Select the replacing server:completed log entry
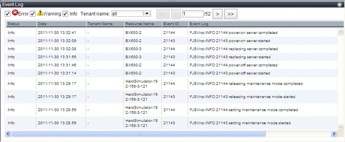Viewport: 345px width, 142px height. click(233, 49)
